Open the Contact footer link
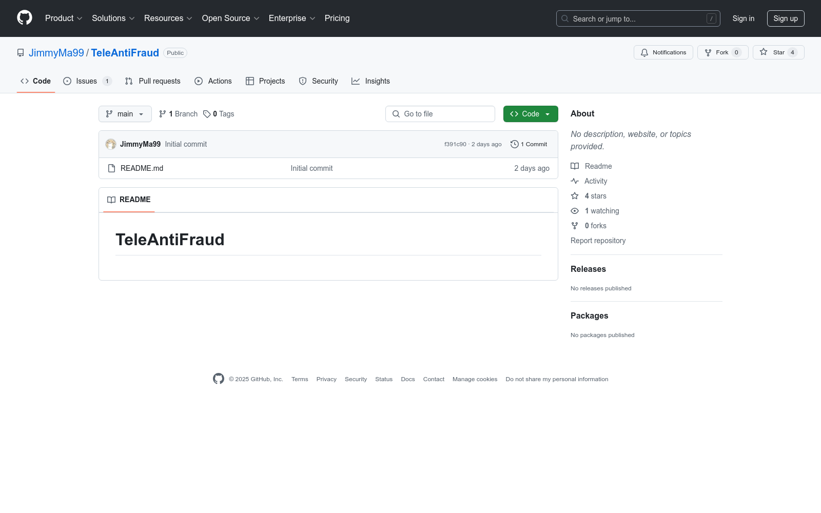 point(434,379)
